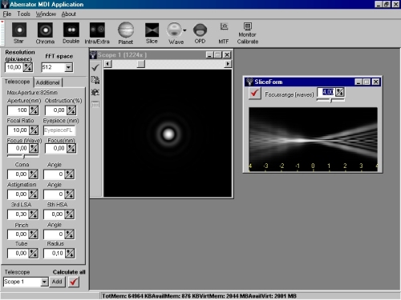
Task: Click the third sidebar icon in Scope 1 window
Action: tap(95, 92)
